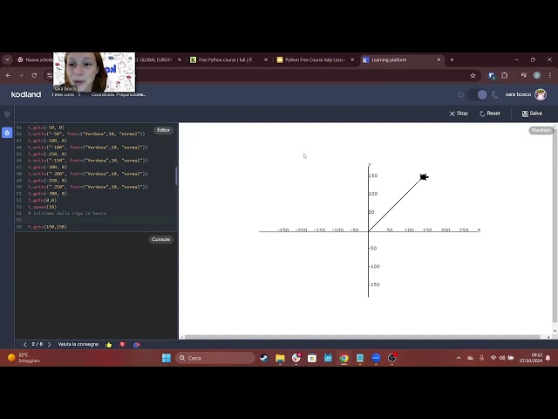Click the blue extension icon in the toolbar
The width and height of the screenshot is (558, 419).
[492, 76]
